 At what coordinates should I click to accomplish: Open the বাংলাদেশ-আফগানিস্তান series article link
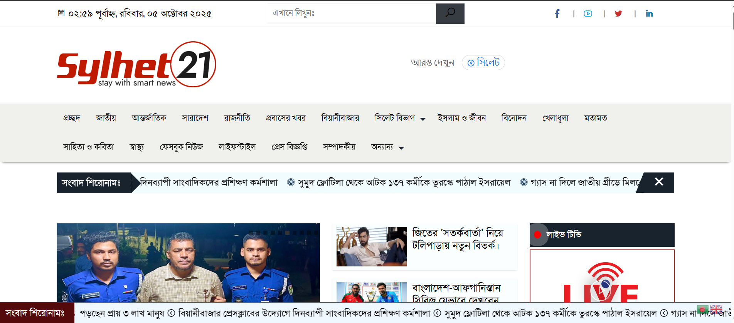[x=456, y=293]
